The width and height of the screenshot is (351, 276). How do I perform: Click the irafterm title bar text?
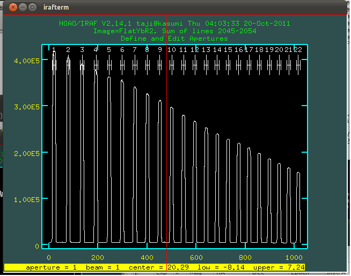pyautogui.click(x=56, y=8)
